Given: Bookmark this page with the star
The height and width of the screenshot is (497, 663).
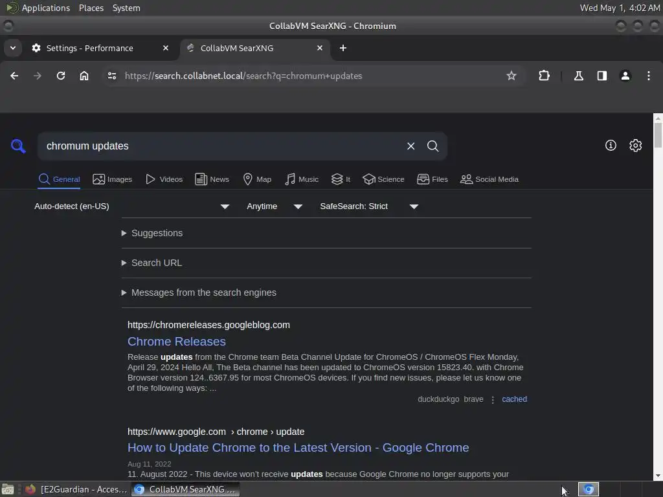Looking at the screenshot, I should (511, 76).
